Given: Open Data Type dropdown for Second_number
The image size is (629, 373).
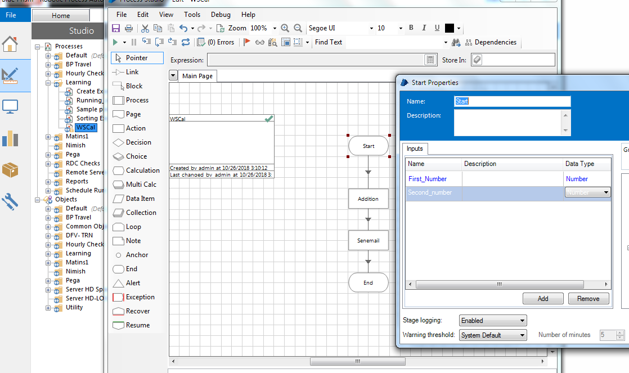Looking at the screenshot, I should (606, 192).
